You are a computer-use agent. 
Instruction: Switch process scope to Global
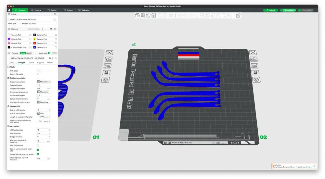tap(23, 53)
